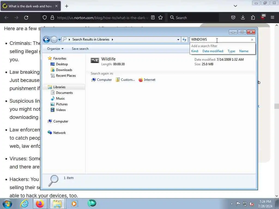Open a new Firefox tab
The width and height of the screenshot is (279, 209).
(66, 6)
